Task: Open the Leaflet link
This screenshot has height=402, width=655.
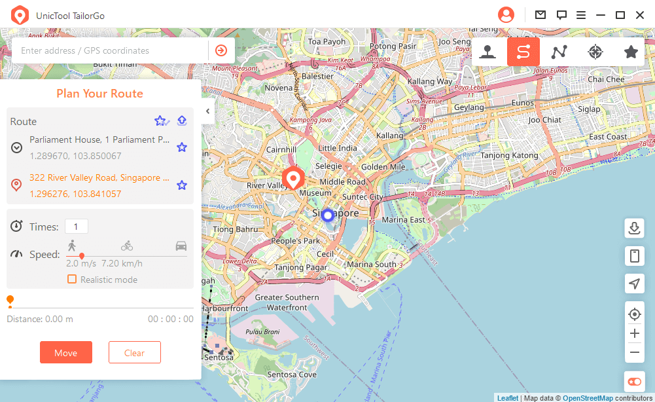Action: (x=508, y=398)
